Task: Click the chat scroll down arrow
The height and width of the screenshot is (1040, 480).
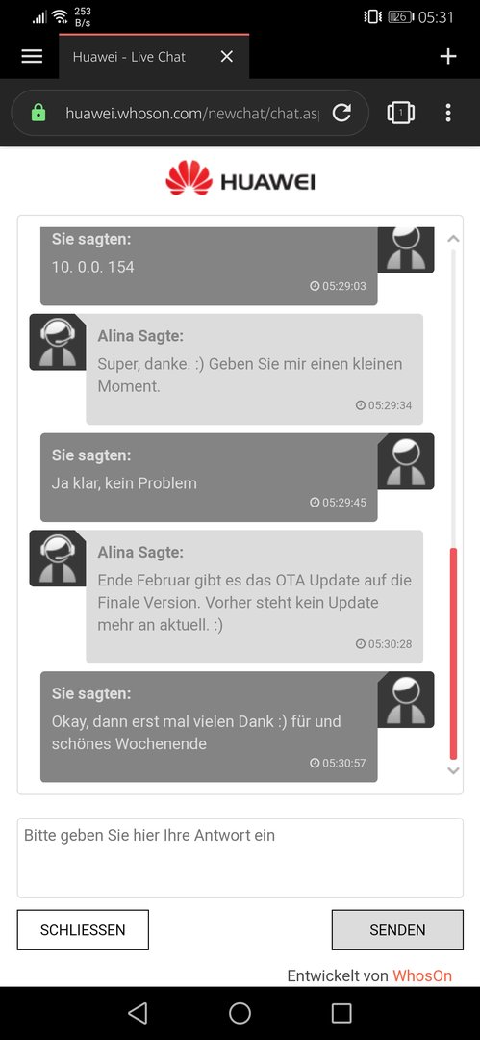Action: 453,770
